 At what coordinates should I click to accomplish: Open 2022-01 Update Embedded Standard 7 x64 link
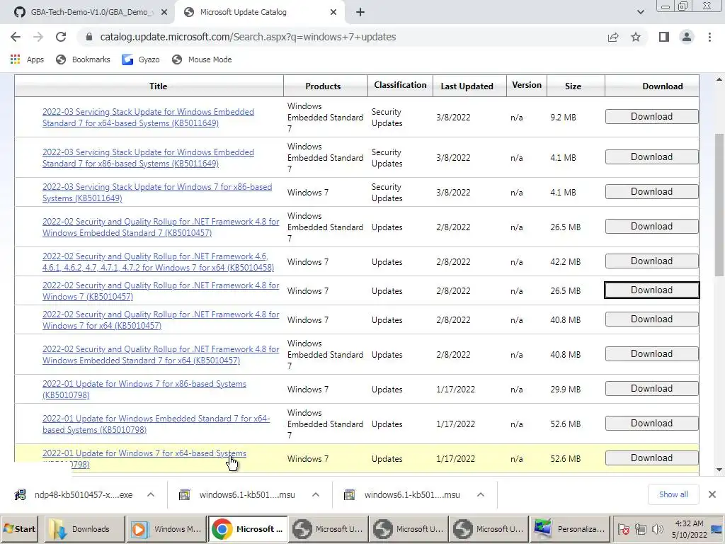coord(156,424)
